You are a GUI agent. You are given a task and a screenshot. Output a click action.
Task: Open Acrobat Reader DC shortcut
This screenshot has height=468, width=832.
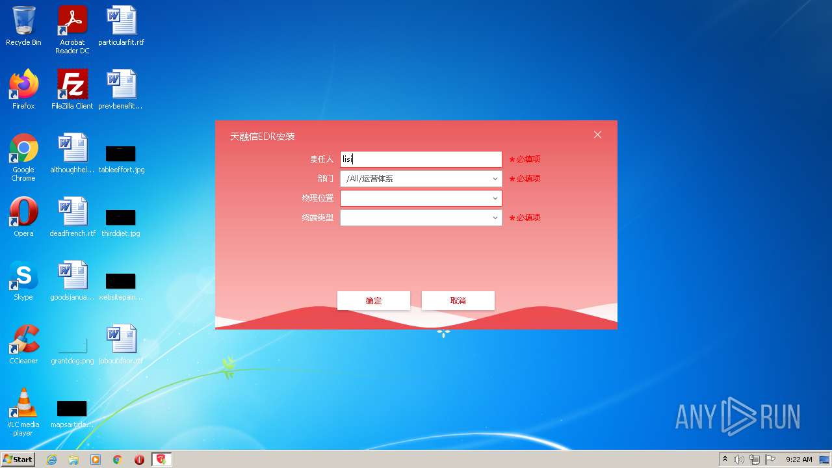72,30
